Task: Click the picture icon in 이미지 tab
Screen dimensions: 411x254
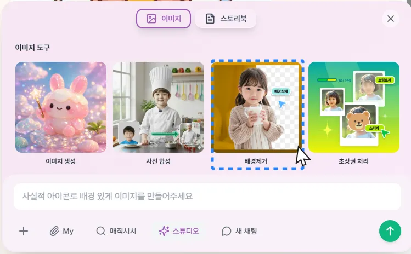Action: click(151, 19)
